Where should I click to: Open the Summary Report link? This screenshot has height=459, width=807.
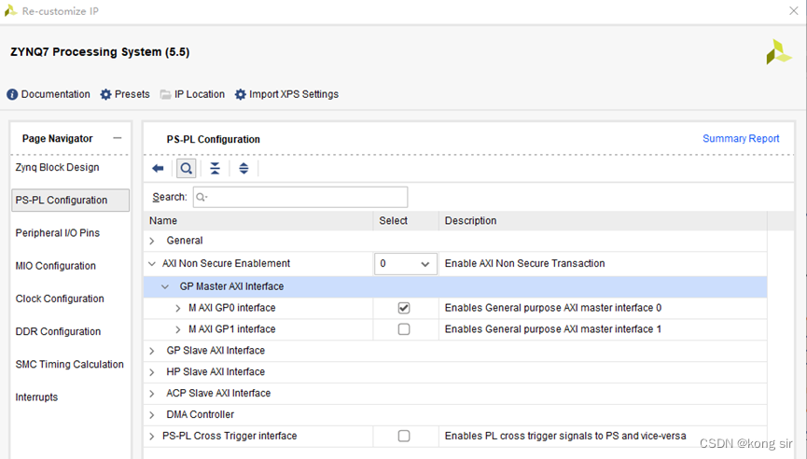(741, 138)
